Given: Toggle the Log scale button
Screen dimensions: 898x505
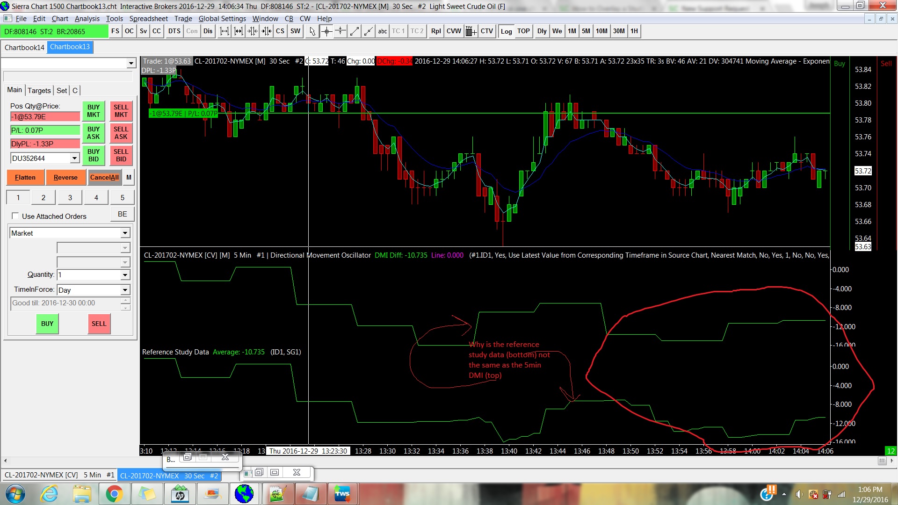Looking at the screenshot, I should click(506, 31).
